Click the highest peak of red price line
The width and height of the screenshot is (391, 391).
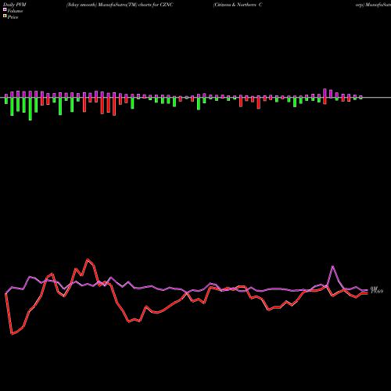click(x=88, y=259)
